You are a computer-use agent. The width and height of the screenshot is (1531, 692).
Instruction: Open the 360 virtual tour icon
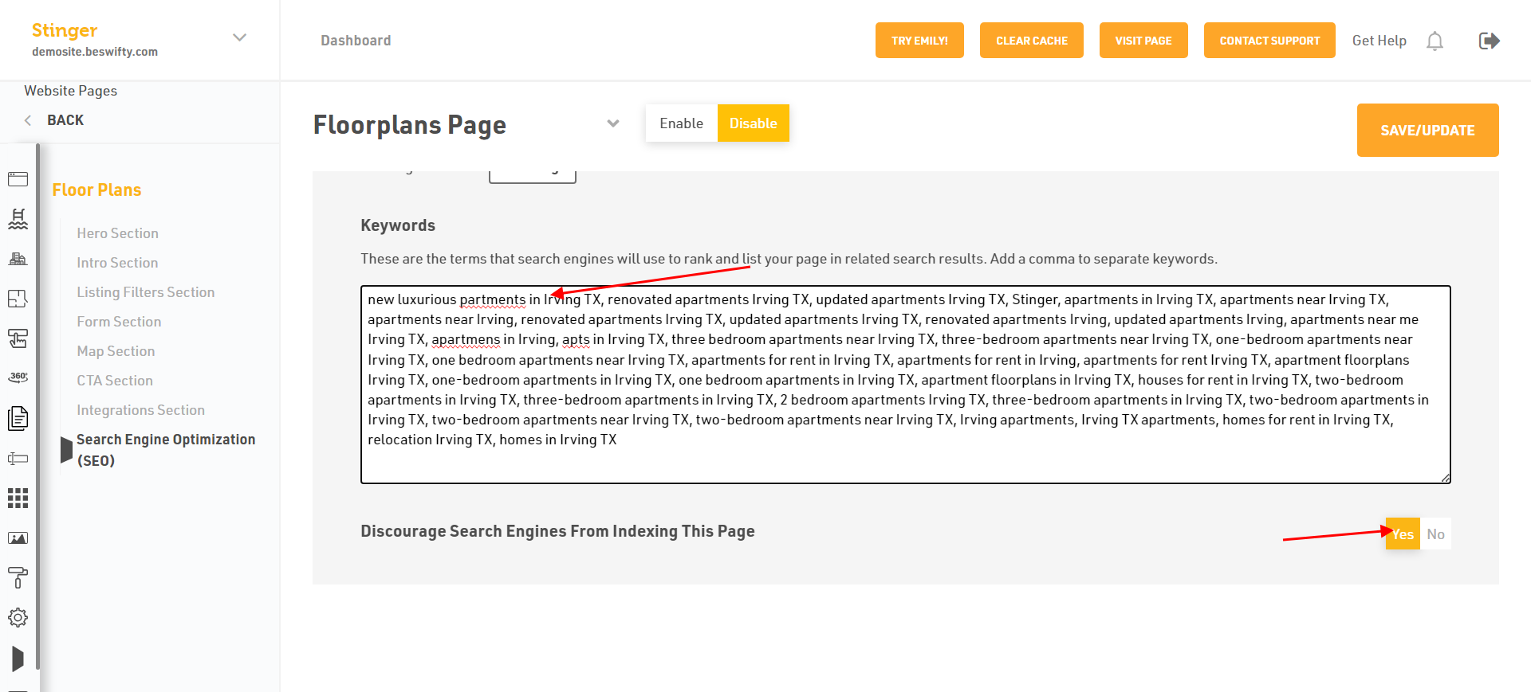[18, 377]
